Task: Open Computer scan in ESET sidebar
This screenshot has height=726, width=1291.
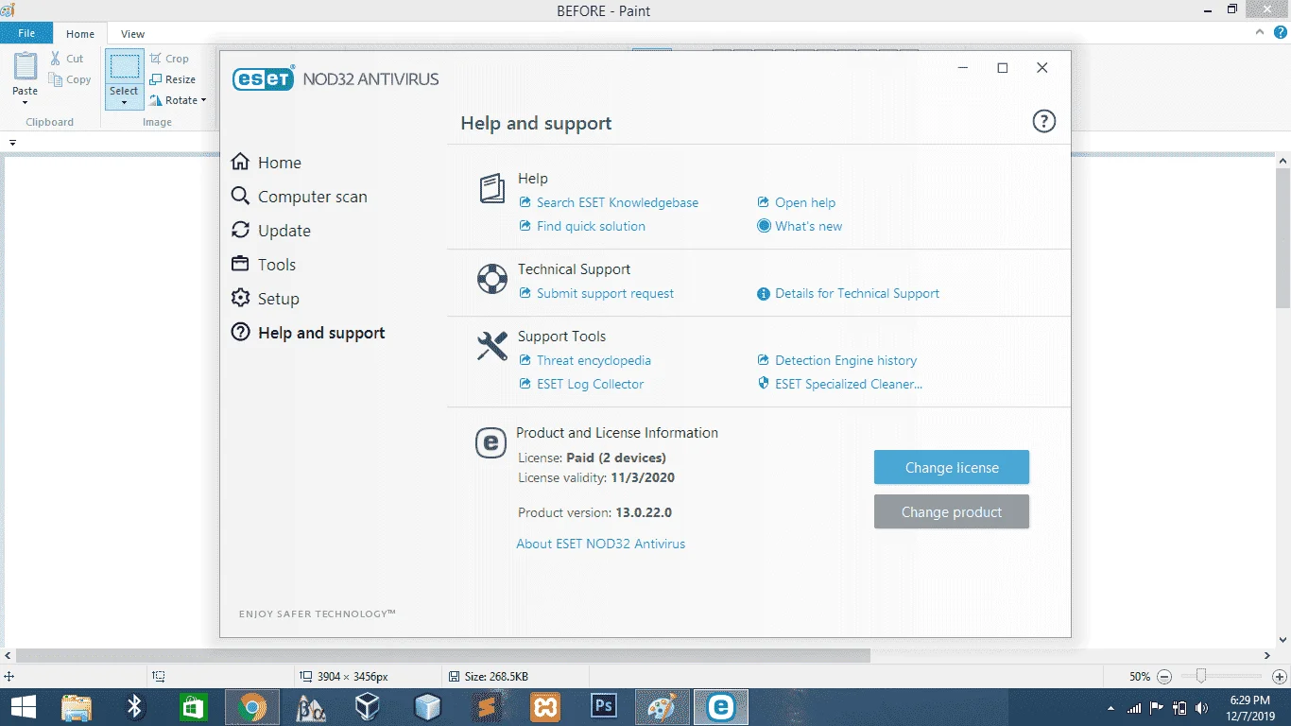Action: [x=299, y=197]
